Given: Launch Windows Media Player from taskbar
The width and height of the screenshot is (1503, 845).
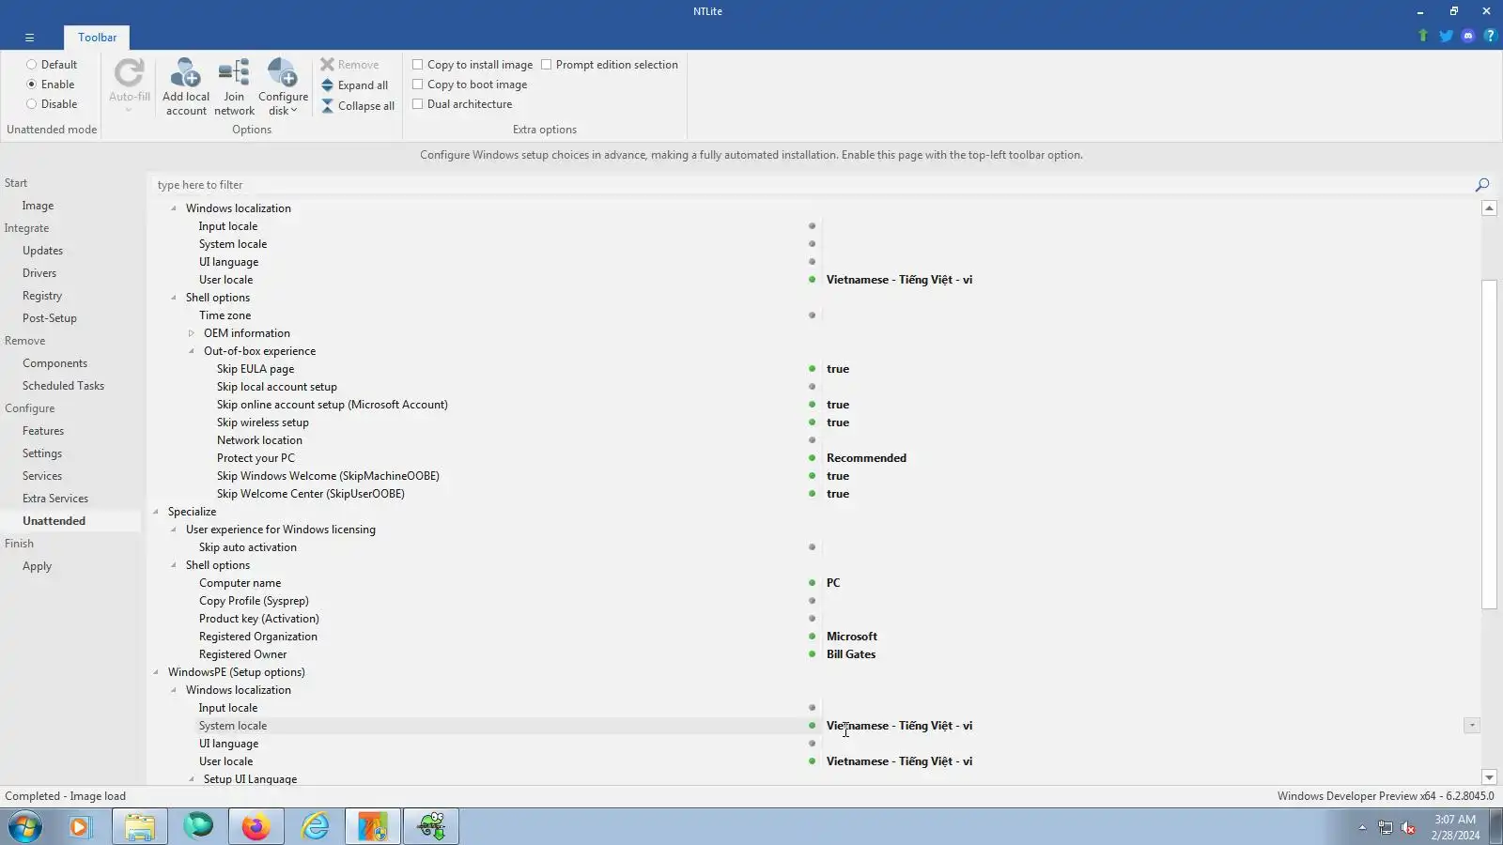Looking at the screenshot, I should [x=80, y=827].
